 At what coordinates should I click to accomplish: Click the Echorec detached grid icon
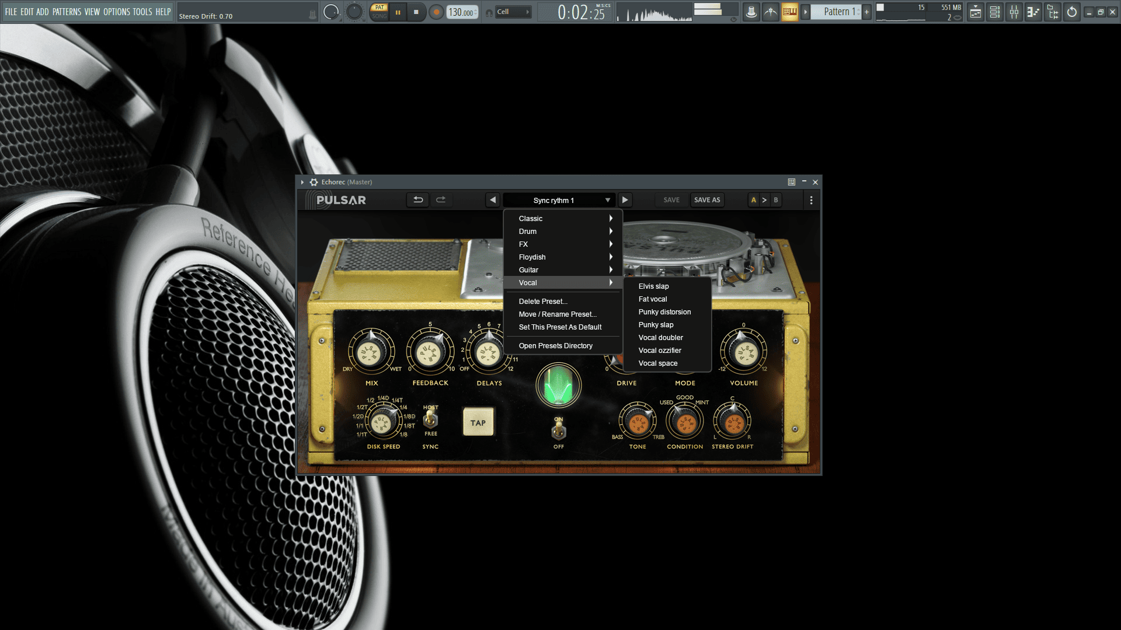(x=792, y=182)
